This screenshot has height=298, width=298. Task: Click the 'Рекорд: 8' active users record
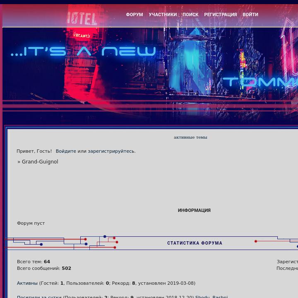[123, 283]
